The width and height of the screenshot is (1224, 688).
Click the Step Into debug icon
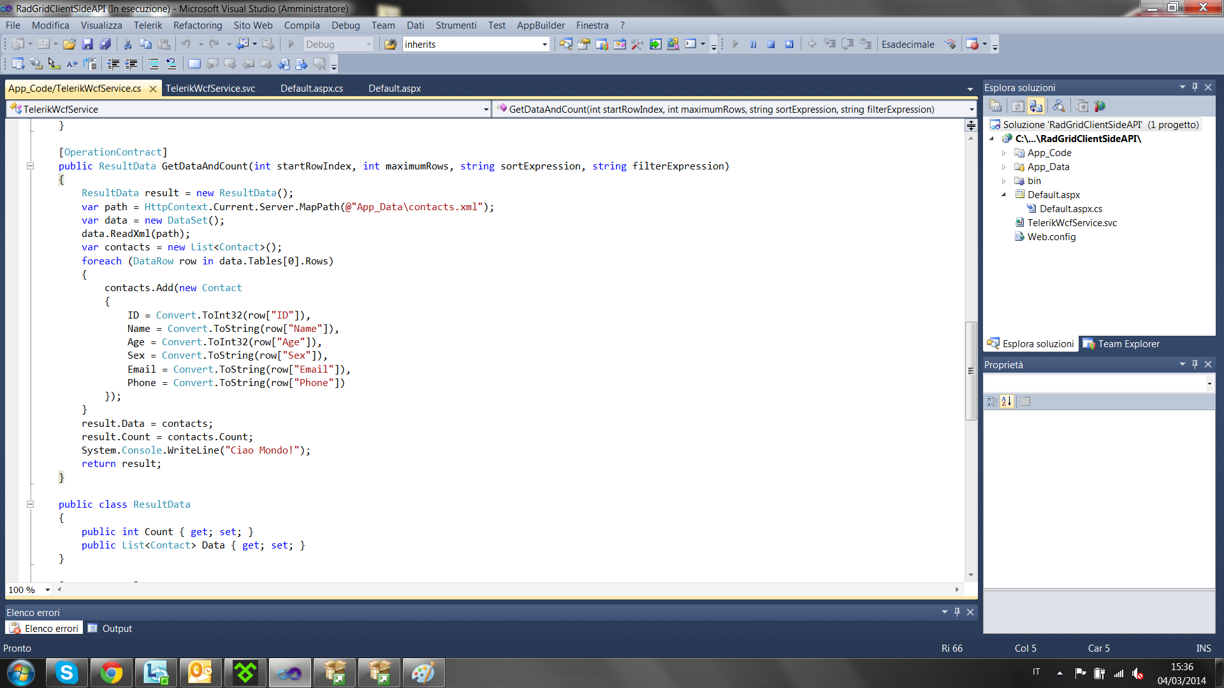[829, 44]
